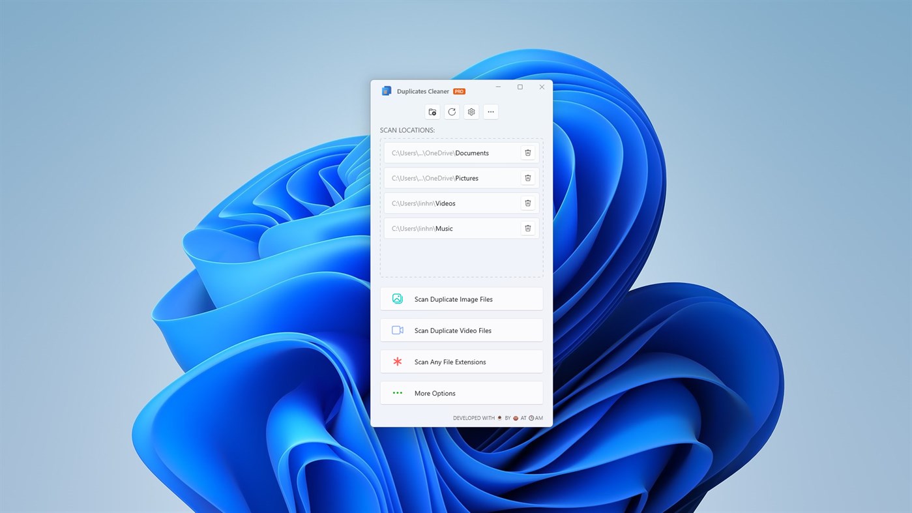Remove the Pictures folder using its trash icon
This screenshot has width=912, height=513.
(527, 177)
